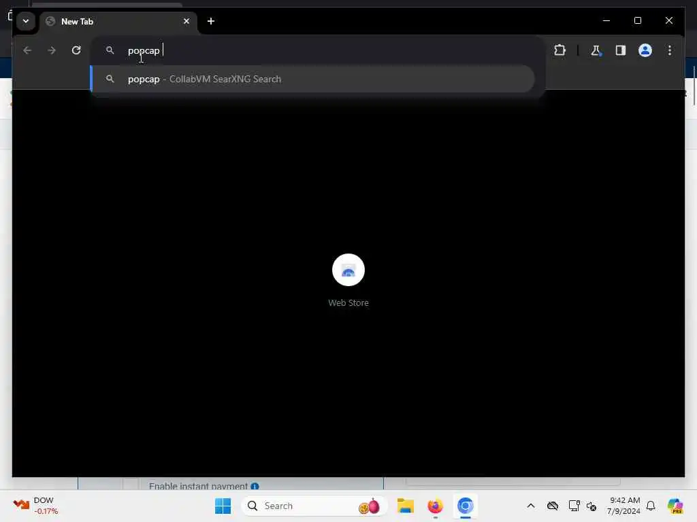
Task: Close the New Tab tab
Action: (x=187, y=21)
